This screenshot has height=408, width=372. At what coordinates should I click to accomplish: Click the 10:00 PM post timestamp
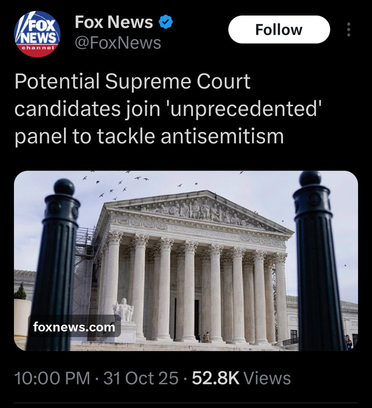pos(52,378)
